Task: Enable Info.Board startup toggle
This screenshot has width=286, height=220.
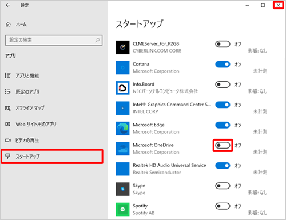Action: [x=223, y=85]
